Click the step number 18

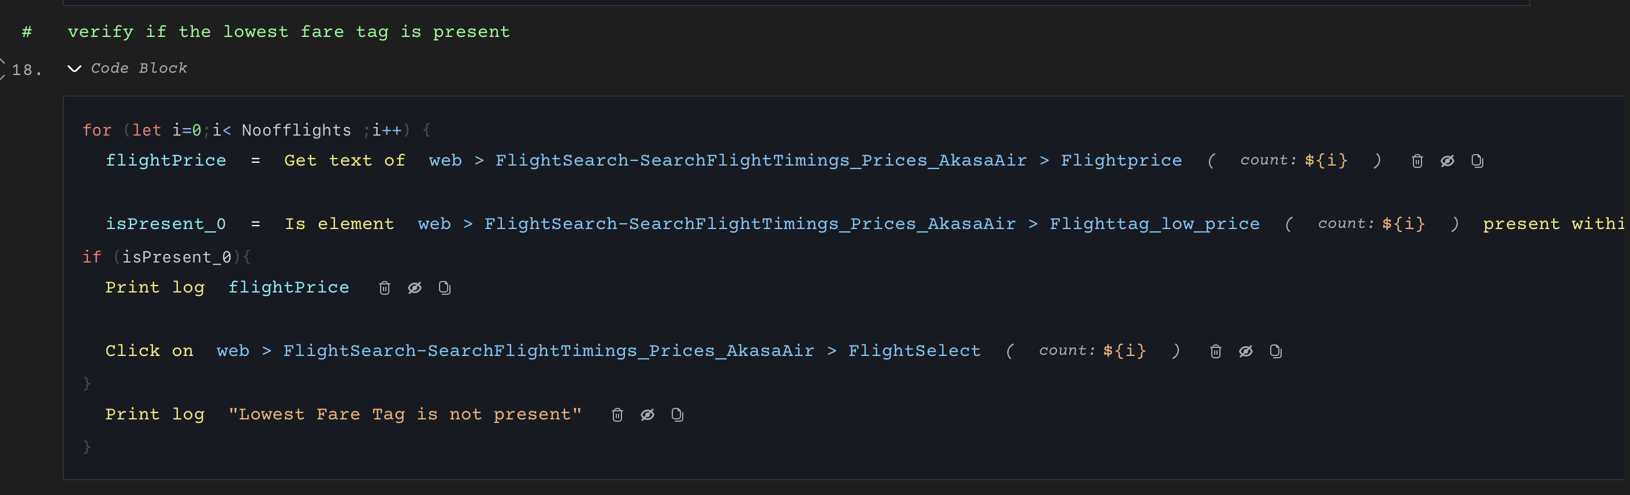(26, 71)
